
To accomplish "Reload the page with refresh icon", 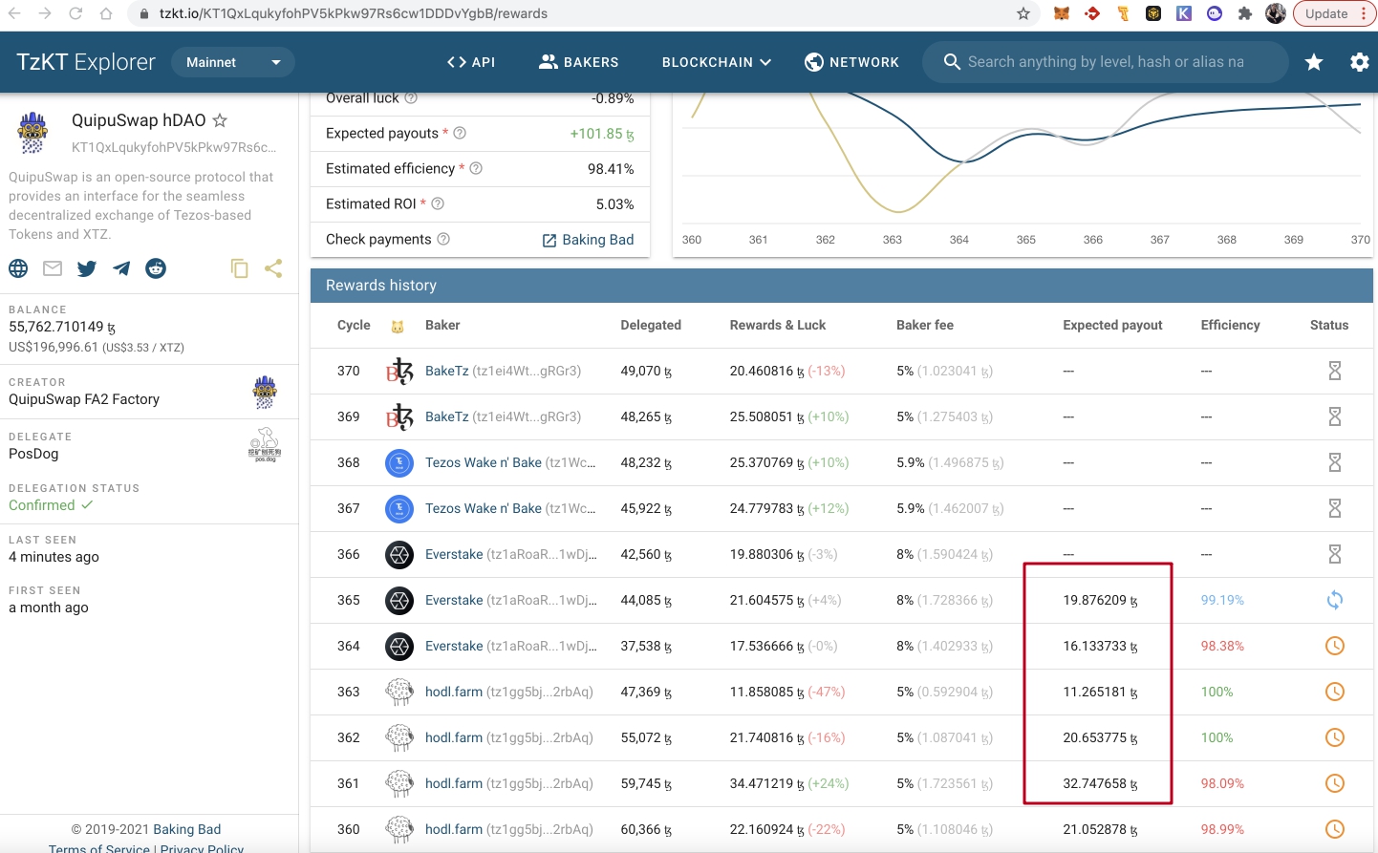I will [75, 13].
